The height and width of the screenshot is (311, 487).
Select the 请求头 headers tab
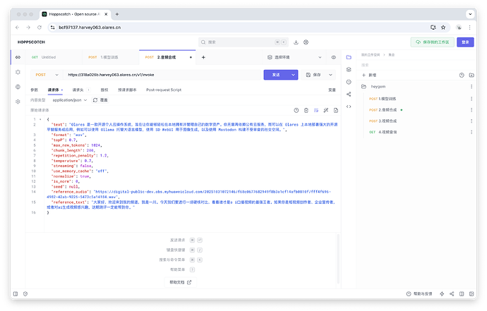(x=78, y=90)
